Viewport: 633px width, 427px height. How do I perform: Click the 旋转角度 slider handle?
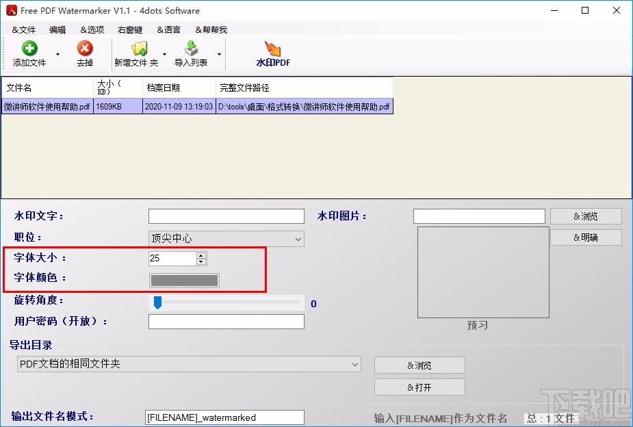click(x=158, y=302)
